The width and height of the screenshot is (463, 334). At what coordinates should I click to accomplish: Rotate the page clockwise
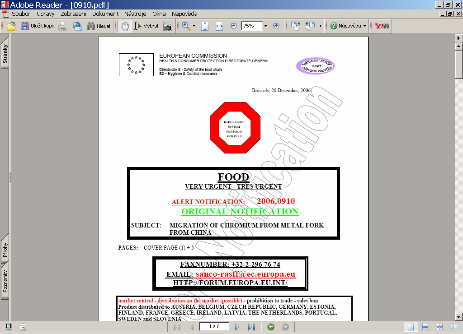296,26
